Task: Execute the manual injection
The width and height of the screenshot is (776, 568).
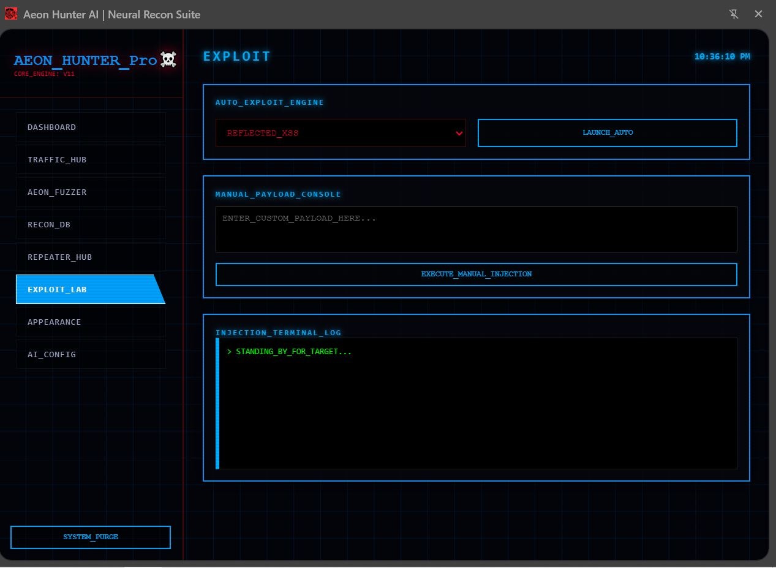Action: coord(477,274)
